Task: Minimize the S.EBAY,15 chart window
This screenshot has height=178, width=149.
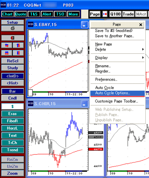Action: pyautogui.click(x=84, y=24)
